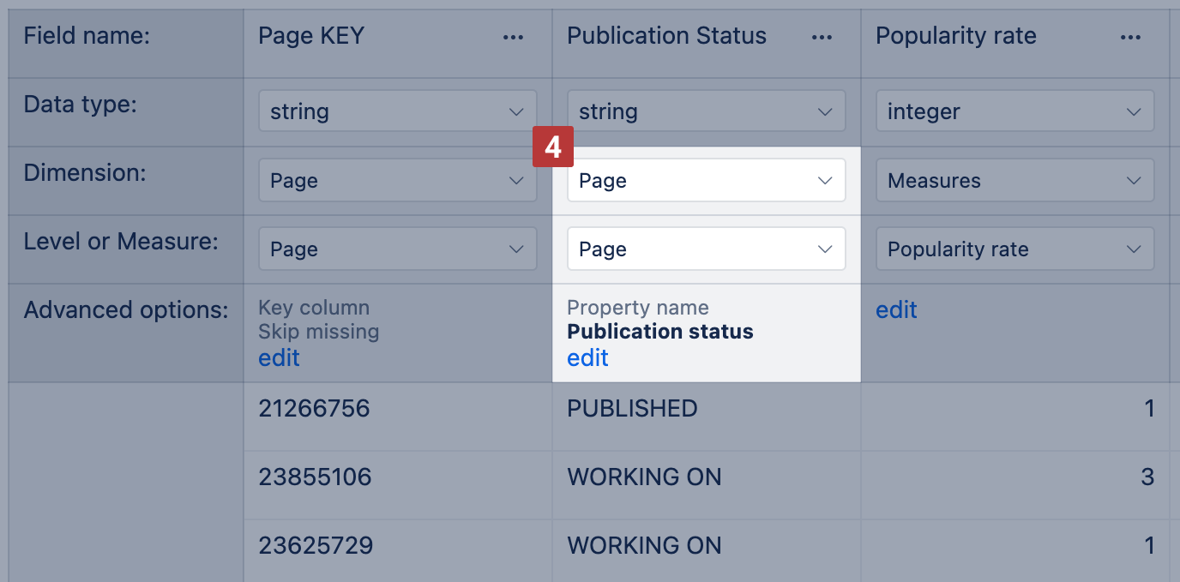Open the Publication Status ellipsis menu
This screenshot has height=582, width=1180.
pos(822,37)
